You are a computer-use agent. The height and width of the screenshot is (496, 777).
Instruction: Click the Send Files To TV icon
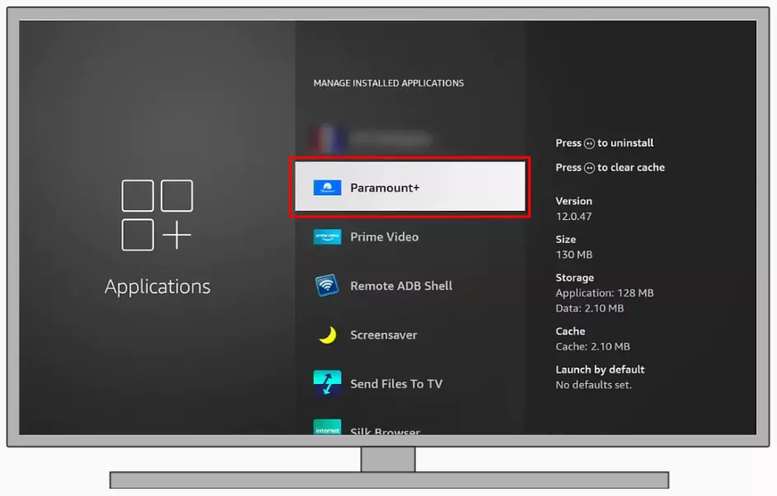pyautogui.click(x=327, y=383)
